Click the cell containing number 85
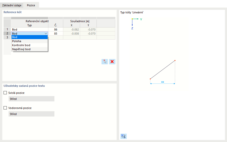 pyautogui.click(x=55, y=33)
